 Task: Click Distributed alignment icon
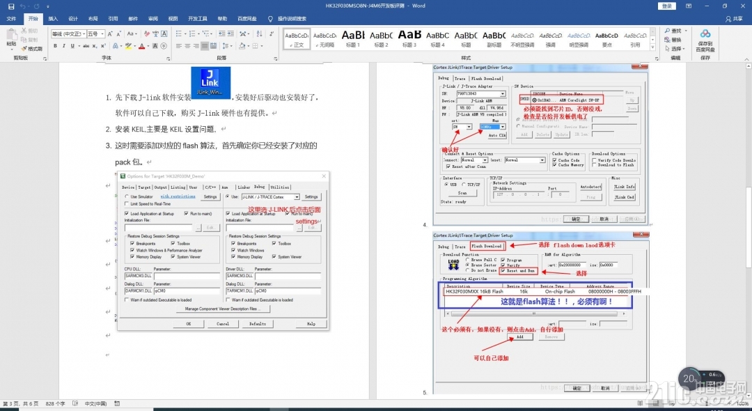pos(214,46)
